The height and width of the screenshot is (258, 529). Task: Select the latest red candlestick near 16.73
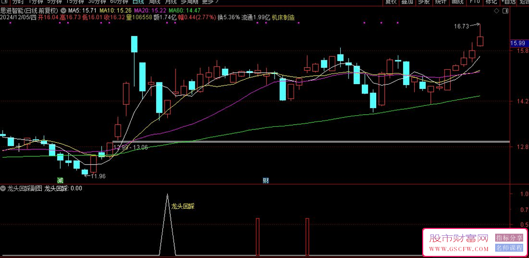click(x=480, y=41)
